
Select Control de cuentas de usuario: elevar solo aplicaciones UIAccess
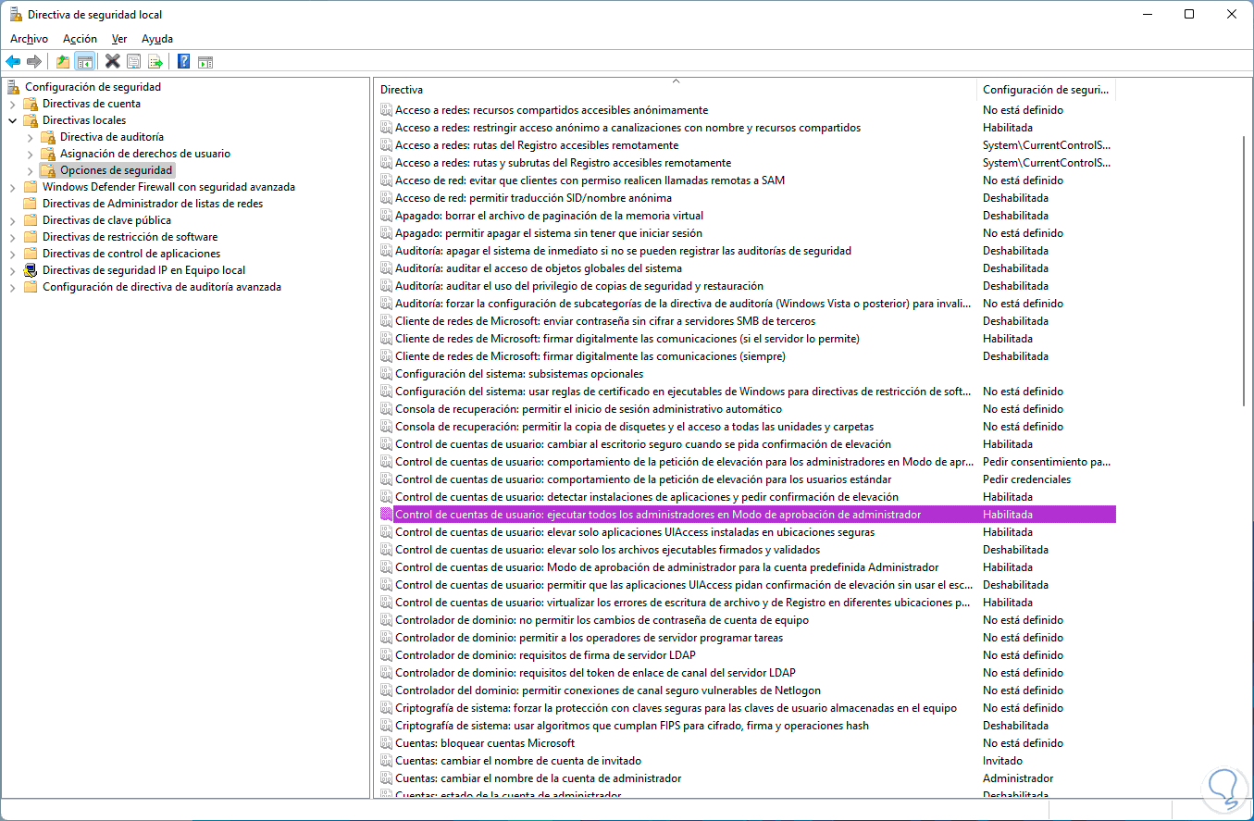(x=635, y=532)
